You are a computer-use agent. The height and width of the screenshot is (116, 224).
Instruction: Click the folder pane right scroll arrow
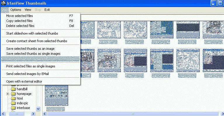pos(33,114)
